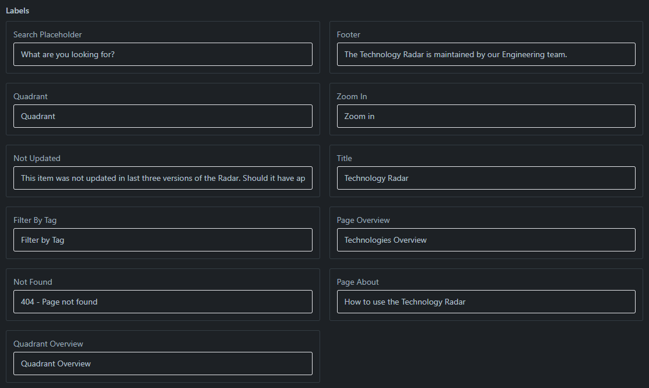The height and width of the screenshot is (388, 649).
Task: Select the Page About label
Action: tap(357, 282)
